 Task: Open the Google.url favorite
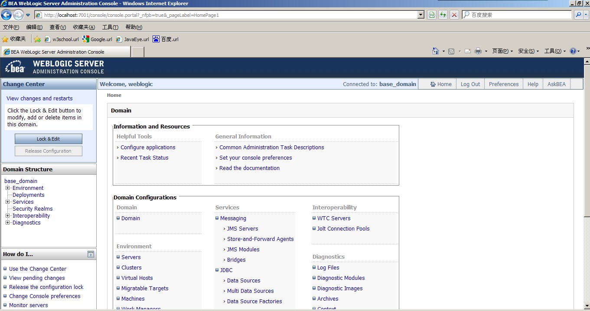[97, 39]
